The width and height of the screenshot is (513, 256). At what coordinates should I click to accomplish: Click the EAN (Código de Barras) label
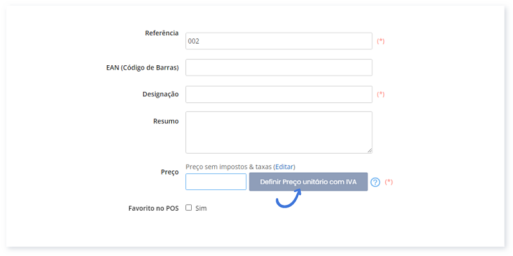point(142,68)
